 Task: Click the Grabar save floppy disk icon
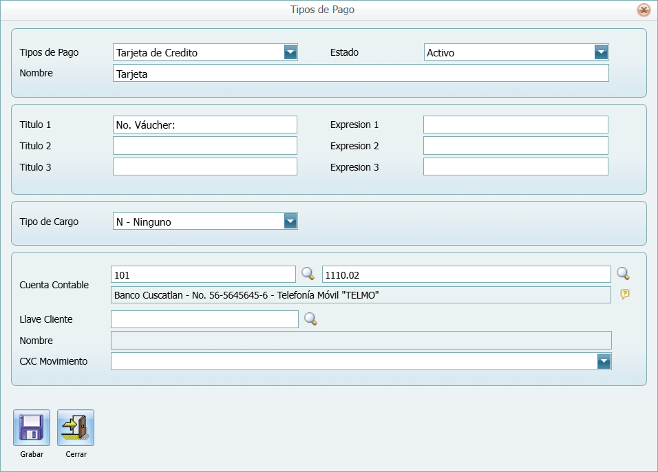pyautogui.click(x=32, y=427)
